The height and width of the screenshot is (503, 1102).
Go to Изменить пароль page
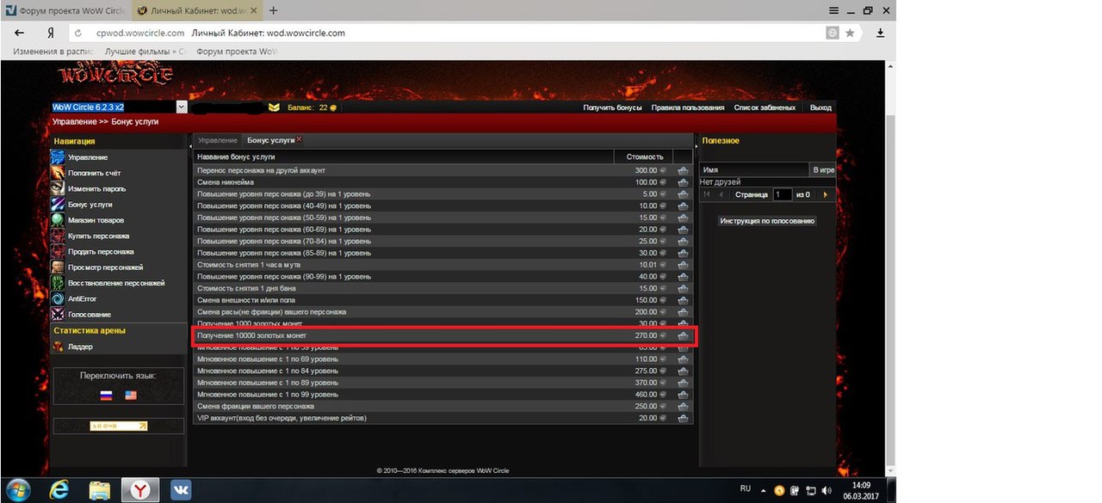[96, 188]
